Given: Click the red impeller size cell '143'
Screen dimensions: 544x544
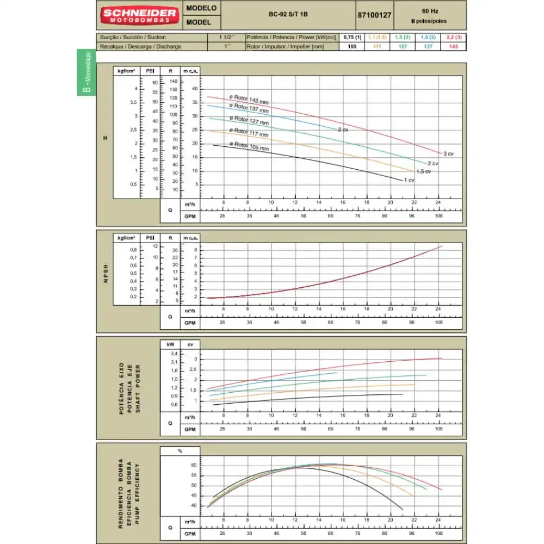Looking at the screenshot, I should (454, 46).
